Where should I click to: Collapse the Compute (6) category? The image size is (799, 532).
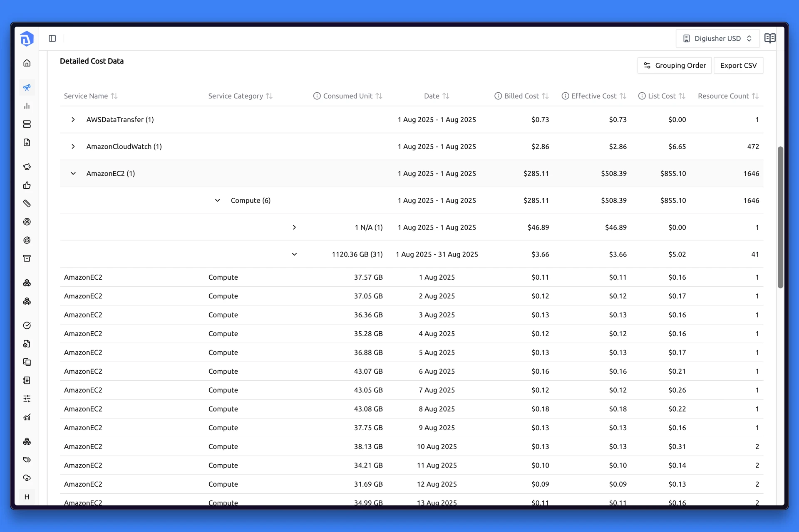click(217, 201)
